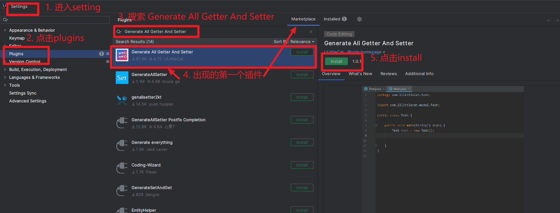The image size is (560, 213).
Task: Expand the Build, Execution, Deployment node
Action: (x=5, y=69)
